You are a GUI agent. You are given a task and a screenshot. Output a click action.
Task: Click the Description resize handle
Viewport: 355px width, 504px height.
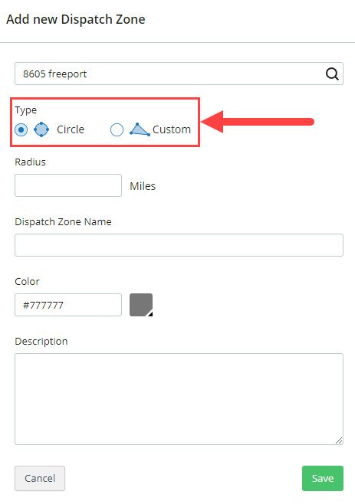pyautogui.click(x=339, y=440)
